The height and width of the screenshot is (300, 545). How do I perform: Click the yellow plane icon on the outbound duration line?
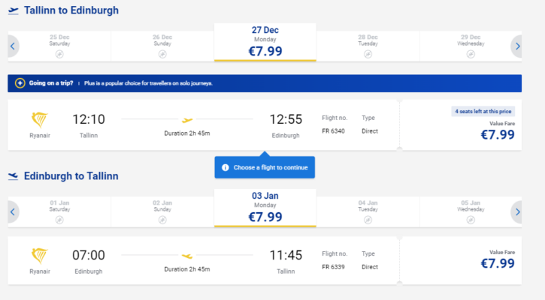(x=187, y=120)
